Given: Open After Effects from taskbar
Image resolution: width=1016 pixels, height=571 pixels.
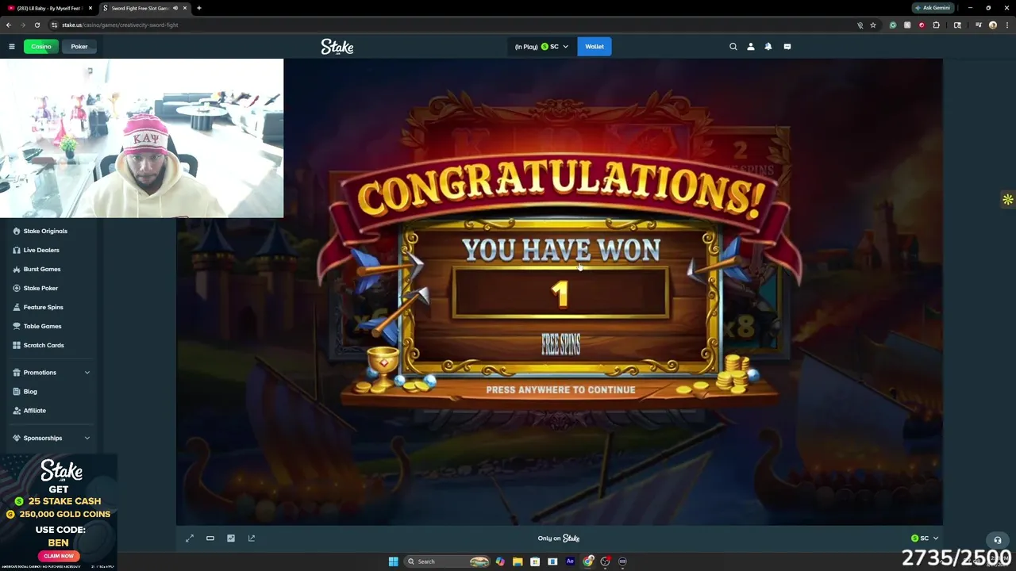Looking at the screenshot, I should [x=570, y=561].
